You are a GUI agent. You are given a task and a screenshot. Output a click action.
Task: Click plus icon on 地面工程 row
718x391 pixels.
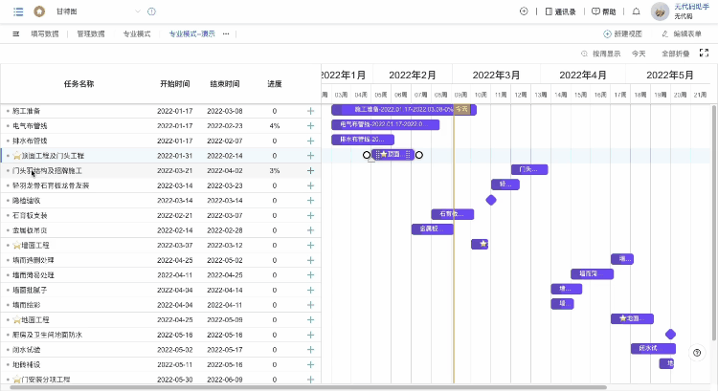pos(310,319)
